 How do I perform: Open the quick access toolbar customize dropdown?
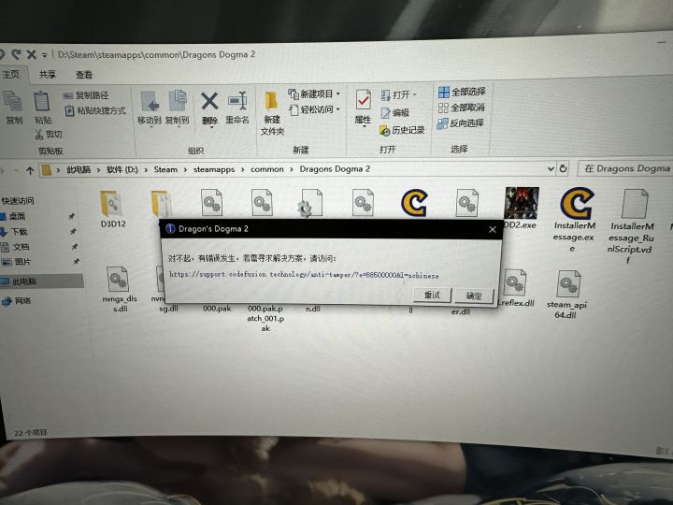pos(44,55)
